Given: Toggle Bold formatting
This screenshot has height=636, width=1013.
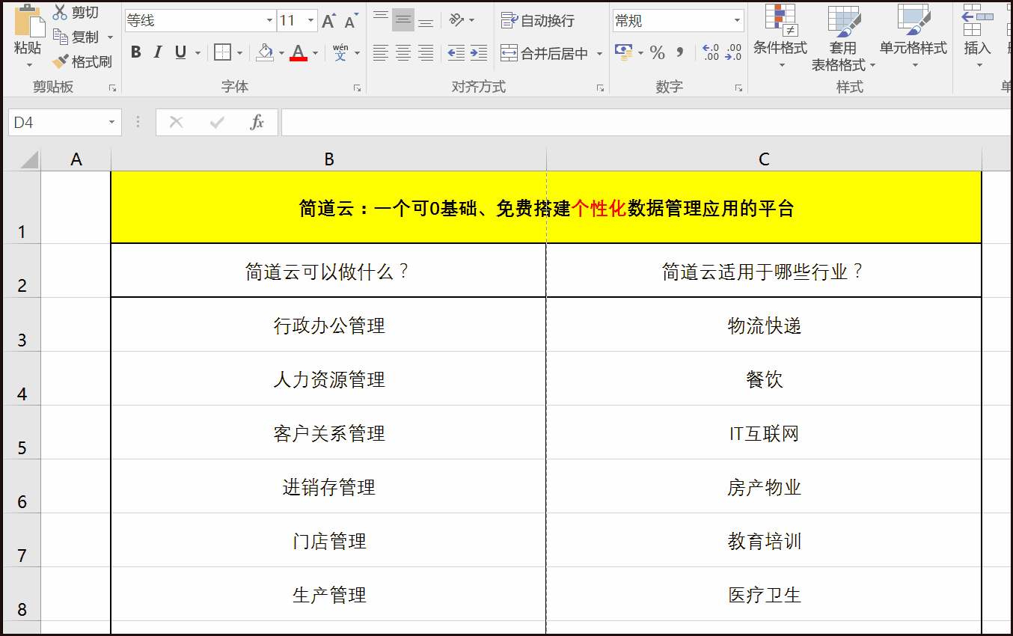Looking at the screenshot, I should point(135,52).
